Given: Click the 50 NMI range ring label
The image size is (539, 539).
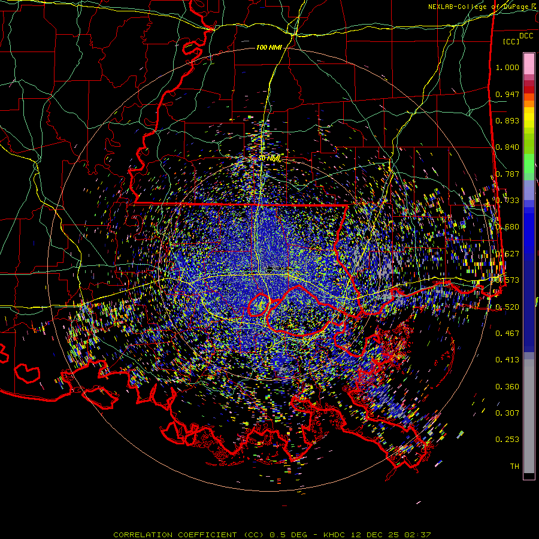Looking at the screenshot, I should 269,159.
